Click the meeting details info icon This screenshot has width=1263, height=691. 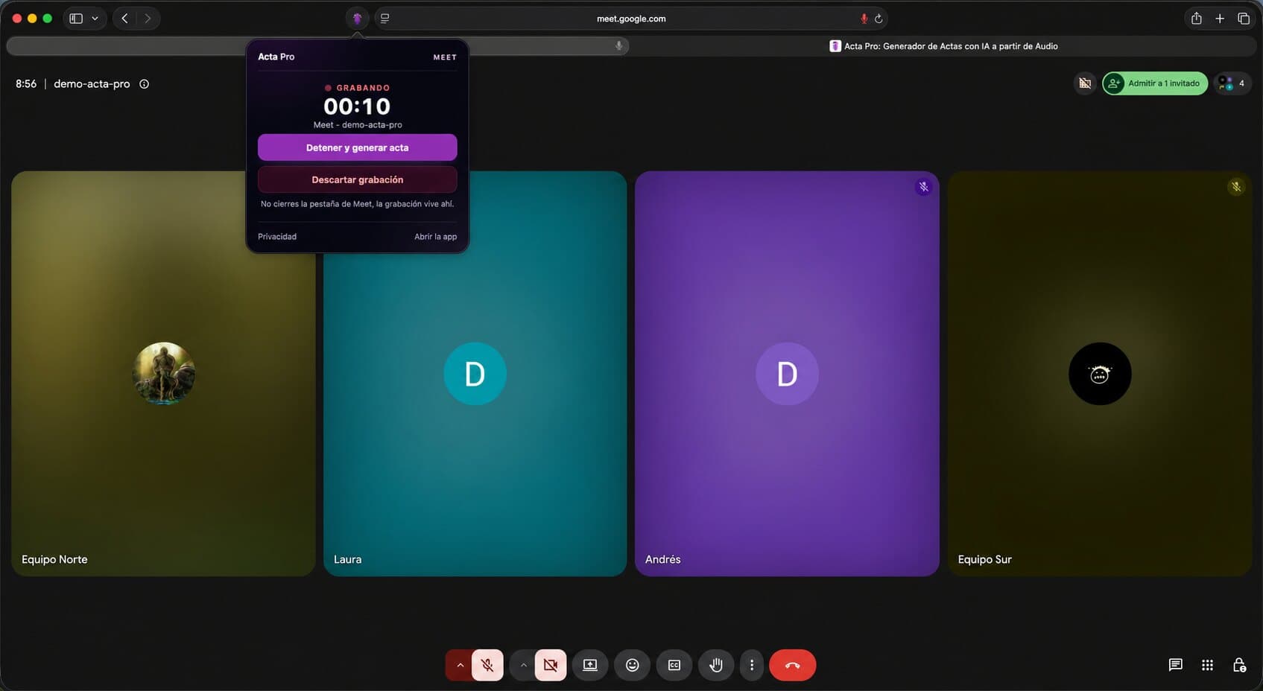coord(145,84)
